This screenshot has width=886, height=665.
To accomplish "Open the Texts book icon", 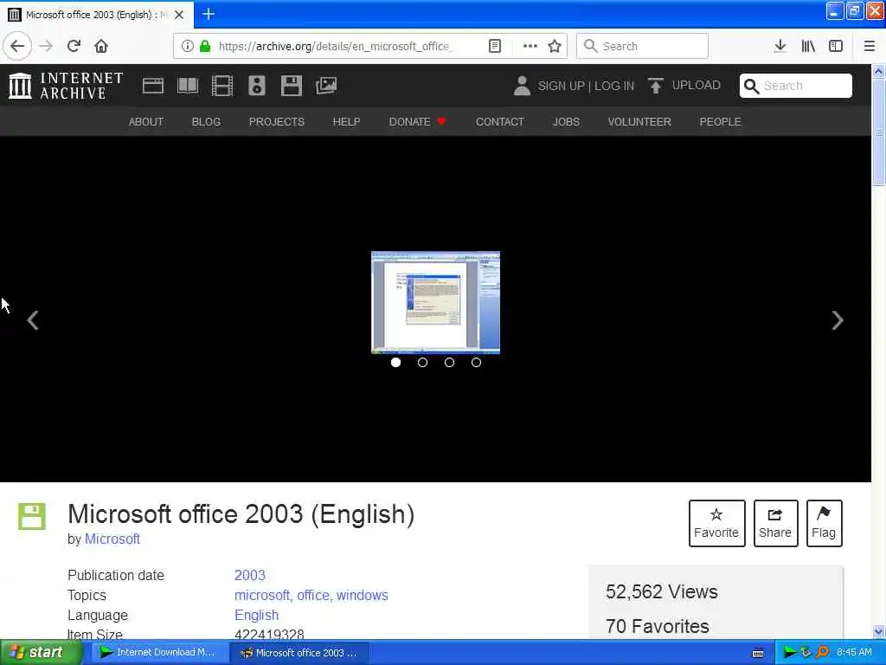I will (188, 86).
